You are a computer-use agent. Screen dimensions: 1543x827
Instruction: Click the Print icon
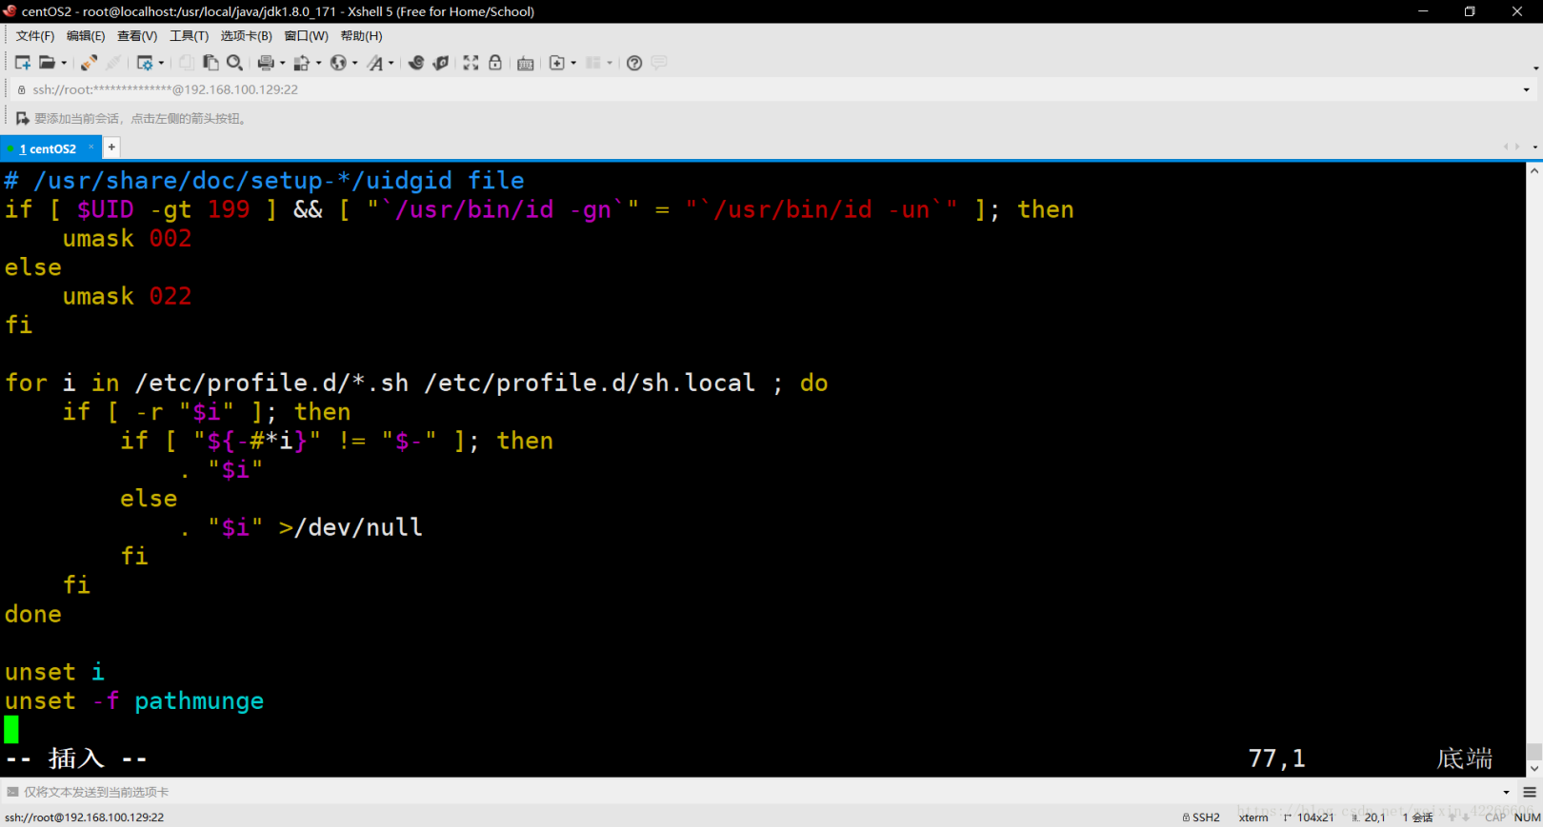pos(266,63)
